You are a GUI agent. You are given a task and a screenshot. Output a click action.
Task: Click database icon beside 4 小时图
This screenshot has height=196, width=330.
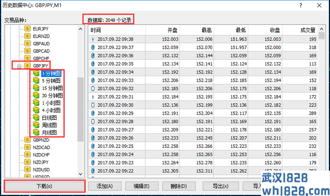[36, 110]
